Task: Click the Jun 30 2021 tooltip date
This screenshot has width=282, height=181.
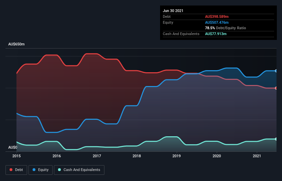Action: click(x=173, y=11)
